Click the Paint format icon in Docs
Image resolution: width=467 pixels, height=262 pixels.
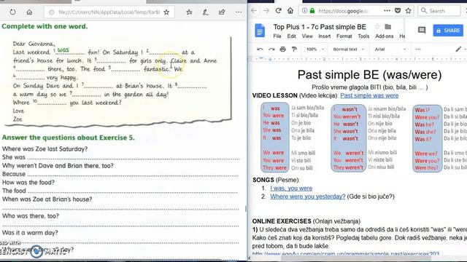pos(294,49)
